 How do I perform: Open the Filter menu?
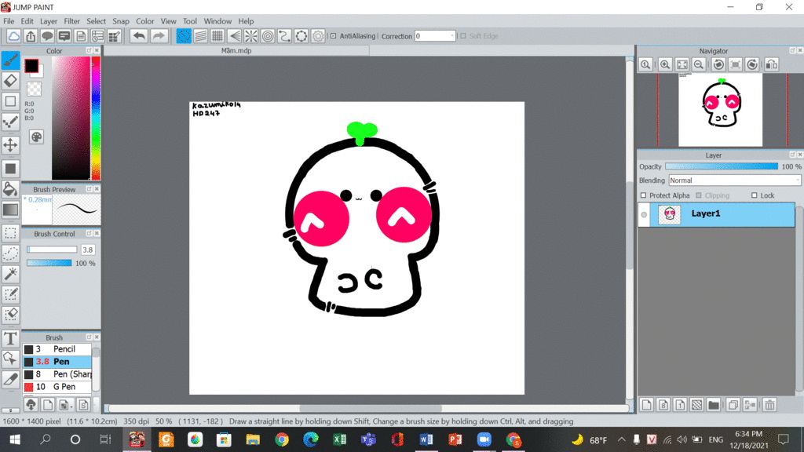[71, 21]
